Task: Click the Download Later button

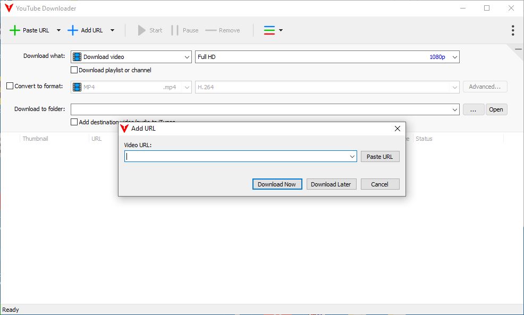Action: (x=331, y=184)
